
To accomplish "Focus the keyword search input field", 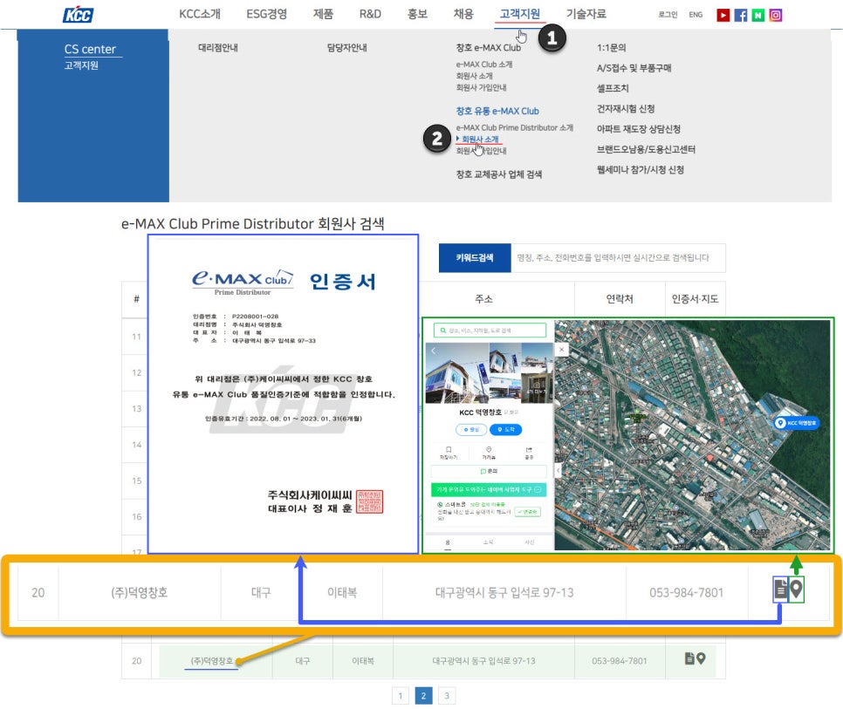I will click(x=618, y=258).
